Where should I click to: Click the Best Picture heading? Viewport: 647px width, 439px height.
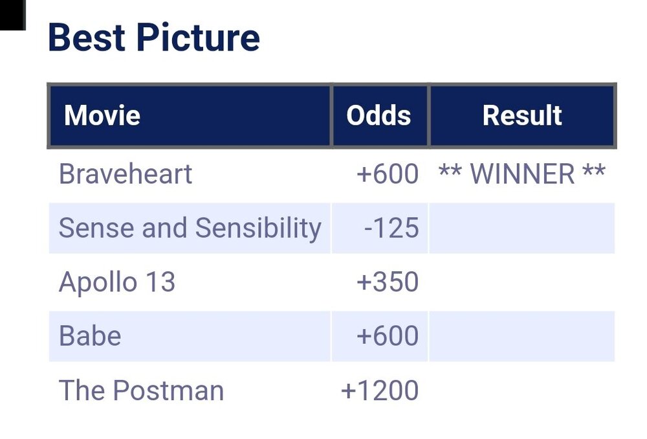(x=154, y=38)
